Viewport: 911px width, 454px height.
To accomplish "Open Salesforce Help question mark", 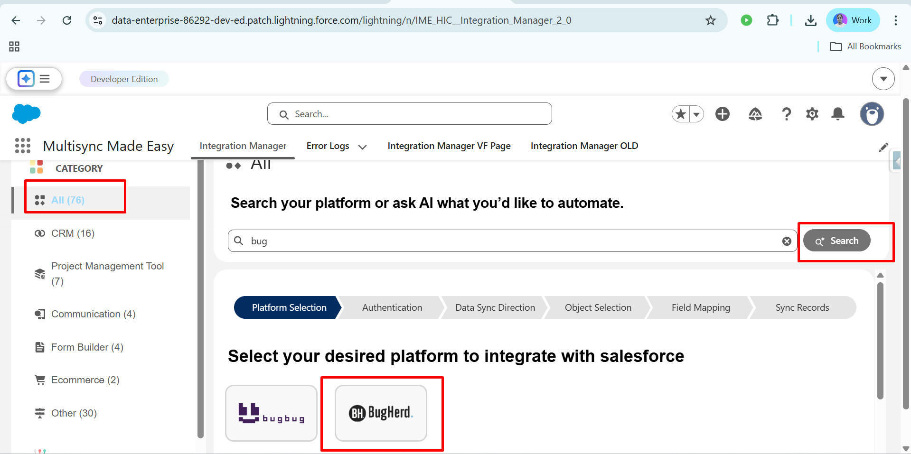I will point(786,114).
